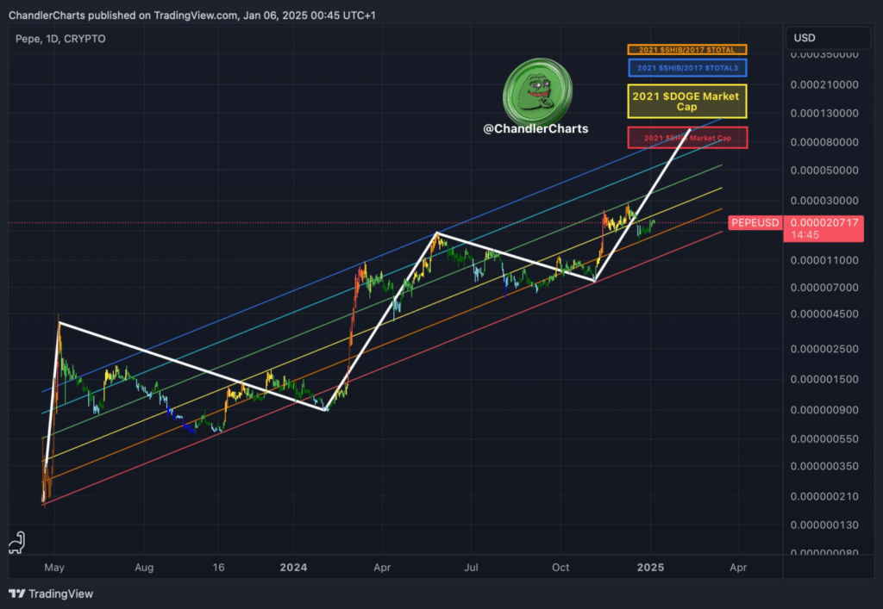
Task: Click the 0.000130000 price axis label
Action: 824,114
